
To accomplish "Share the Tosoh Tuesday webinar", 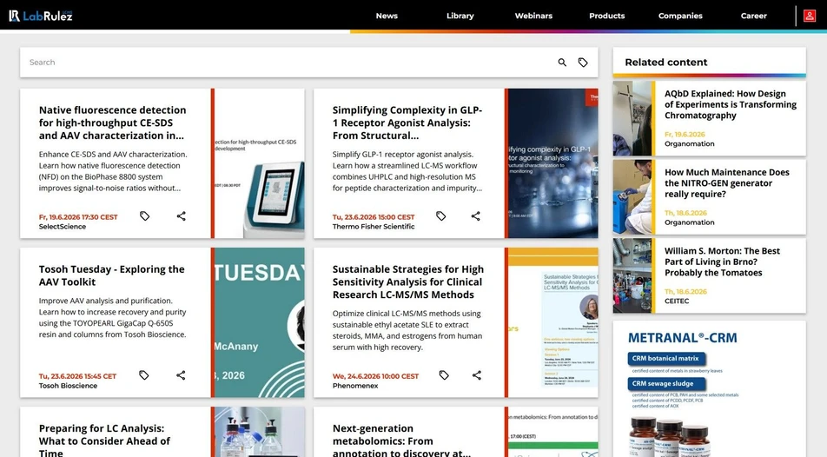I will [181, 375].
